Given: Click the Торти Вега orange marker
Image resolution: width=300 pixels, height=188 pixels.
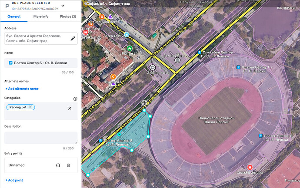Looking at the screenshot, I should 91,24.
